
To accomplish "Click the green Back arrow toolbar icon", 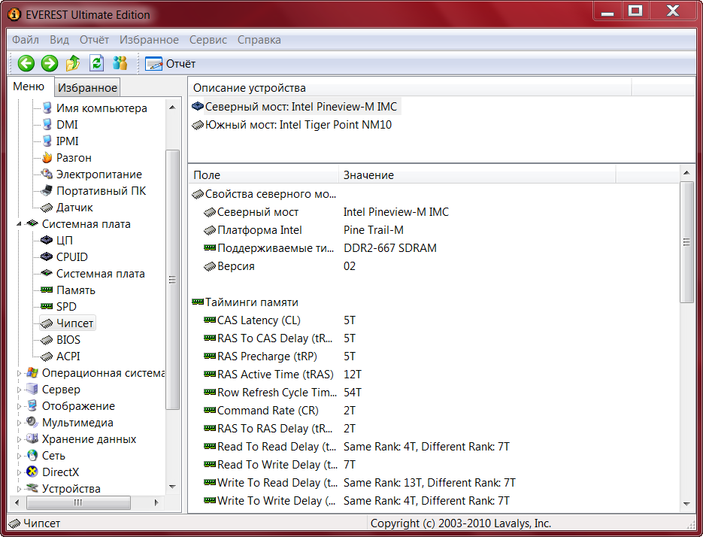I will (x=26, y=64).
